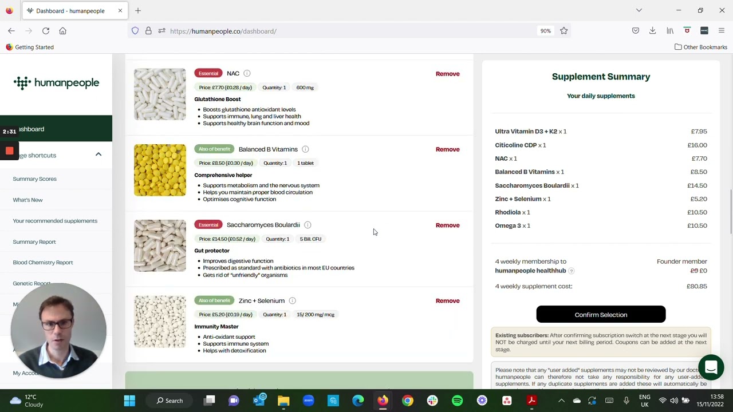Remove Saccharomyces Boulardii supplement

pos(447,225)
